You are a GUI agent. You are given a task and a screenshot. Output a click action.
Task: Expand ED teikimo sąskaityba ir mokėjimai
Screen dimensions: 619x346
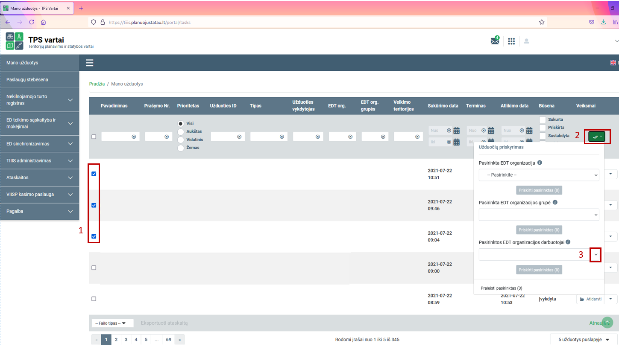click(40, 123)
